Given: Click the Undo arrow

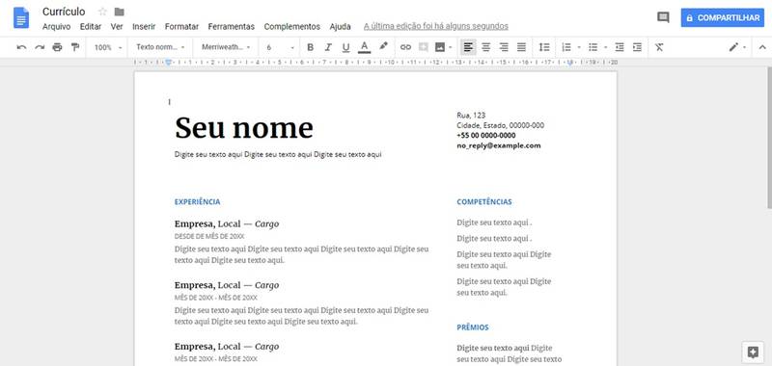Looking at the screenshot, I should point(21,47).
